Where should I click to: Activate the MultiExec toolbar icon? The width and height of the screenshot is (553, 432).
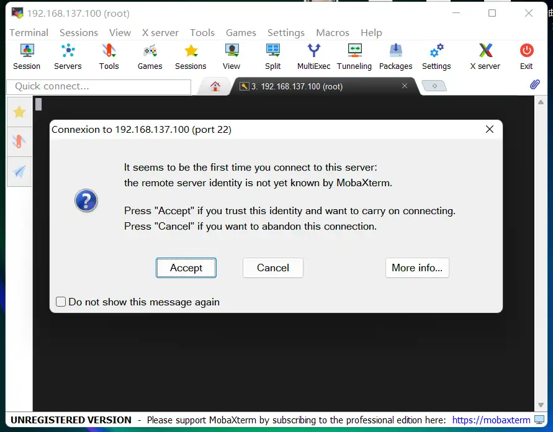[x=313, y=56]
